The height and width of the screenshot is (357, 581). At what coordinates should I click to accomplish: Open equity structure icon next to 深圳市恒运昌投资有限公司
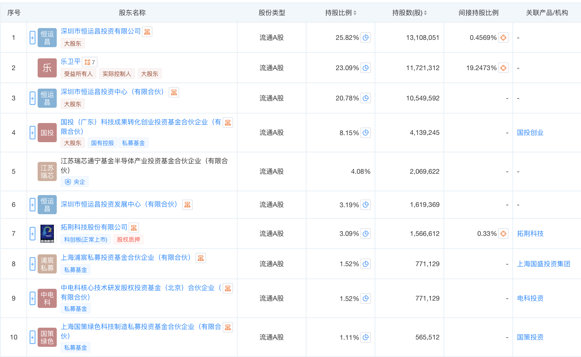coord(147,32)
